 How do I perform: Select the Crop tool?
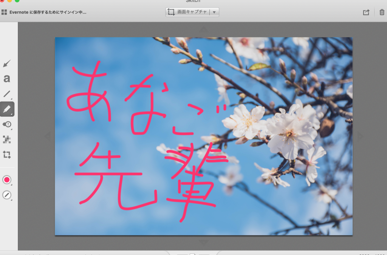tap(7, 155)
